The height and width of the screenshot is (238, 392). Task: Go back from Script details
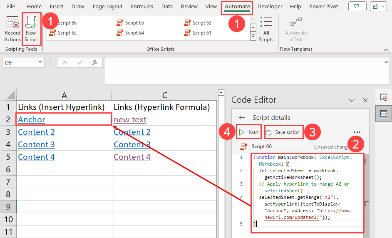[x=242, y=117]
